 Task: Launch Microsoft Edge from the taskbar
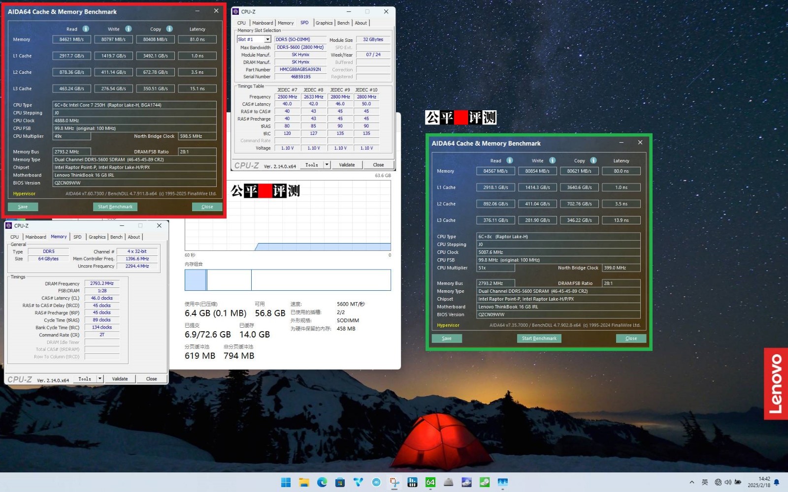tap(322, 482)
